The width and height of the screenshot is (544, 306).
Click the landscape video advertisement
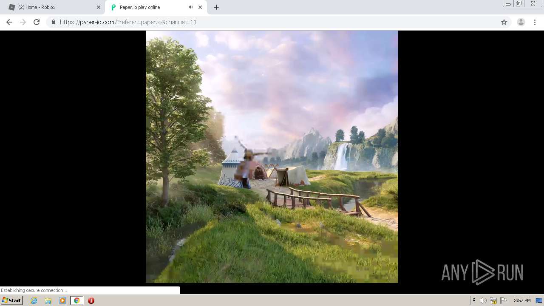coord(272,157)
